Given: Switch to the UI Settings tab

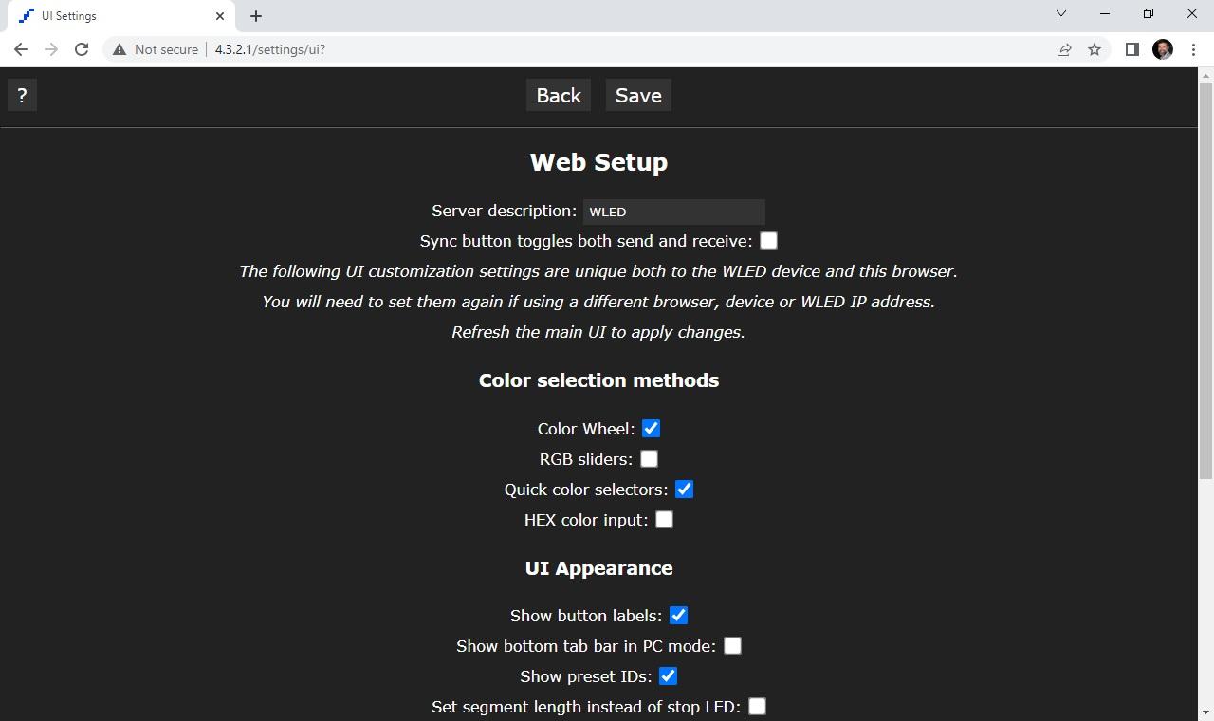Looking at the screenshot, I should click(x=114, y=16).
